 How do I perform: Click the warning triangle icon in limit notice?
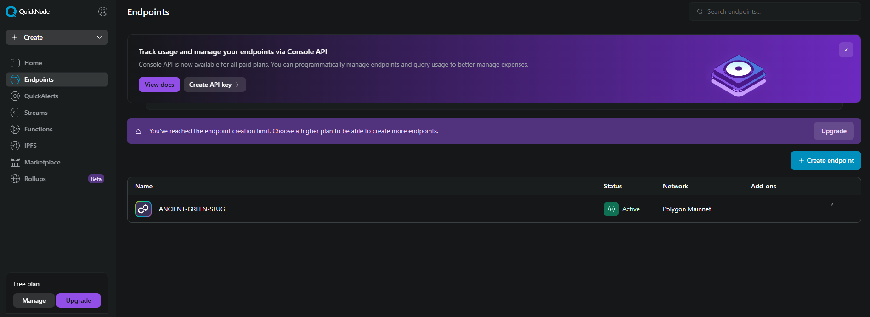[x=138, y=131]
